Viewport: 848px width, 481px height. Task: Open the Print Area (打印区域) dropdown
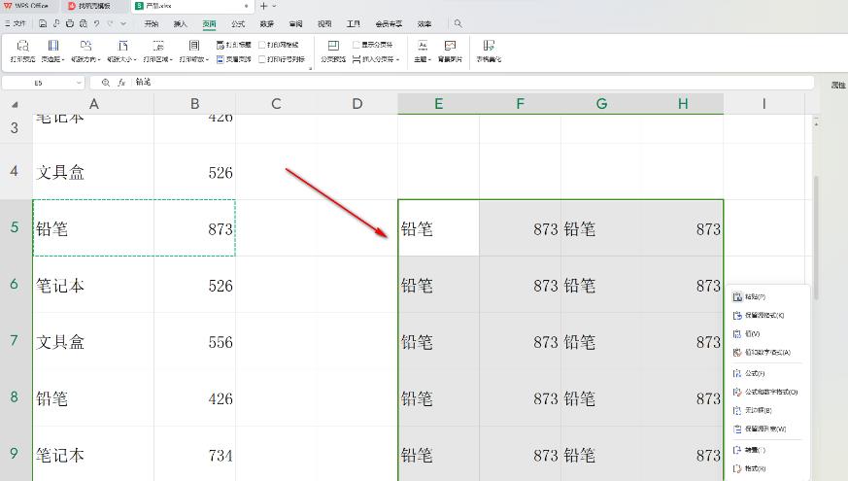point(158,52)
